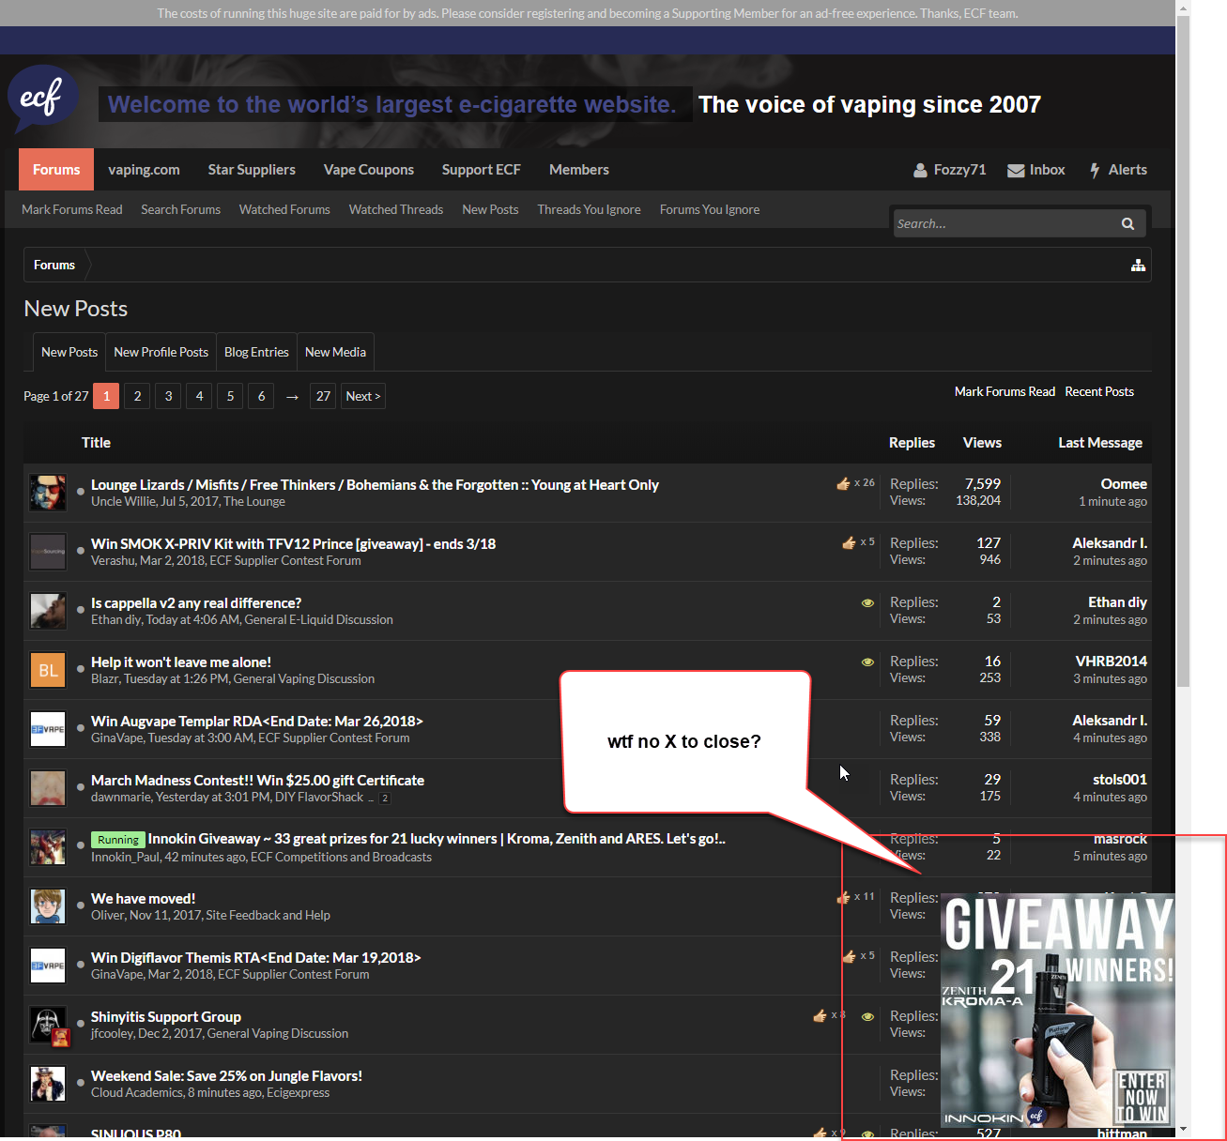Click the arrow between page 6 and 27
Image resolution: width=1227 pixels, height=1141 pixels.
click(292, 397)
